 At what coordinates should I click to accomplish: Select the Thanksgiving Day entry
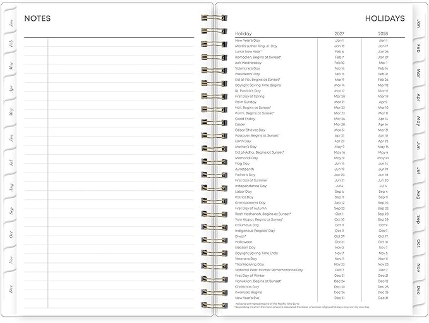pyautogui.click(x=249, y=264)
